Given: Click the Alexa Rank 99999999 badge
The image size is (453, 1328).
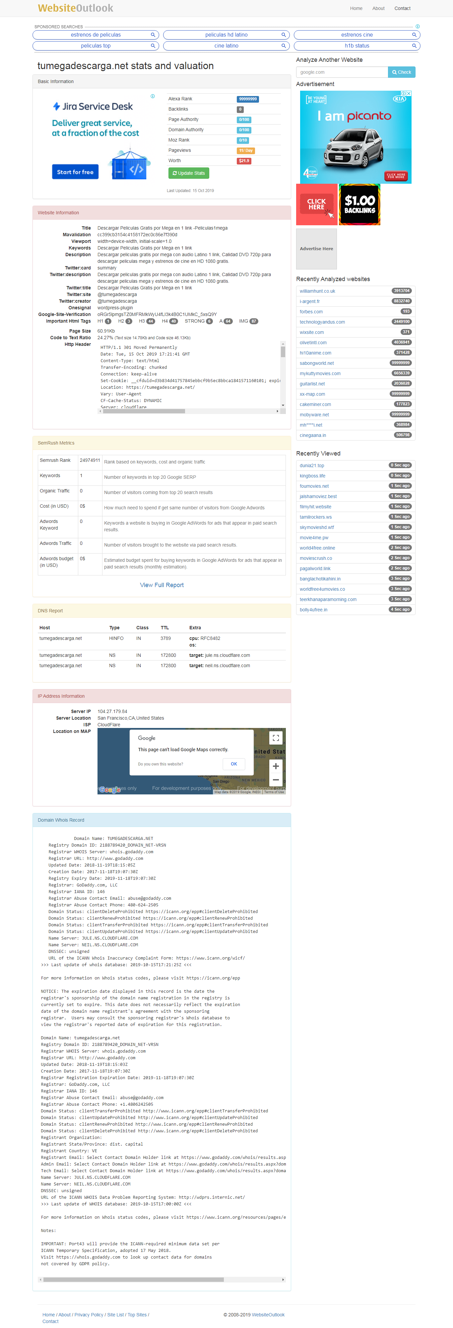Looking at the screenshot, I should click(x=248, y=99).
